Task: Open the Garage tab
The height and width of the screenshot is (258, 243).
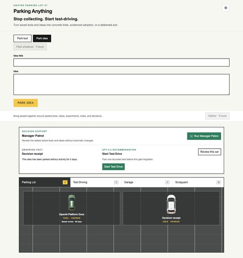Action: 147,182
